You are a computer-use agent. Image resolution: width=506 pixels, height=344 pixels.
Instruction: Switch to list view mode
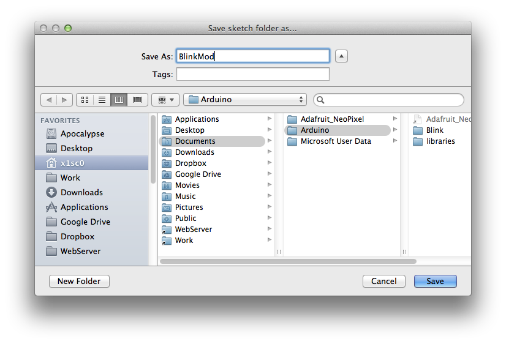(102, 99)
